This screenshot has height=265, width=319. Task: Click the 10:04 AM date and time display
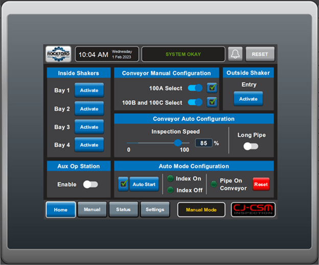107,54
